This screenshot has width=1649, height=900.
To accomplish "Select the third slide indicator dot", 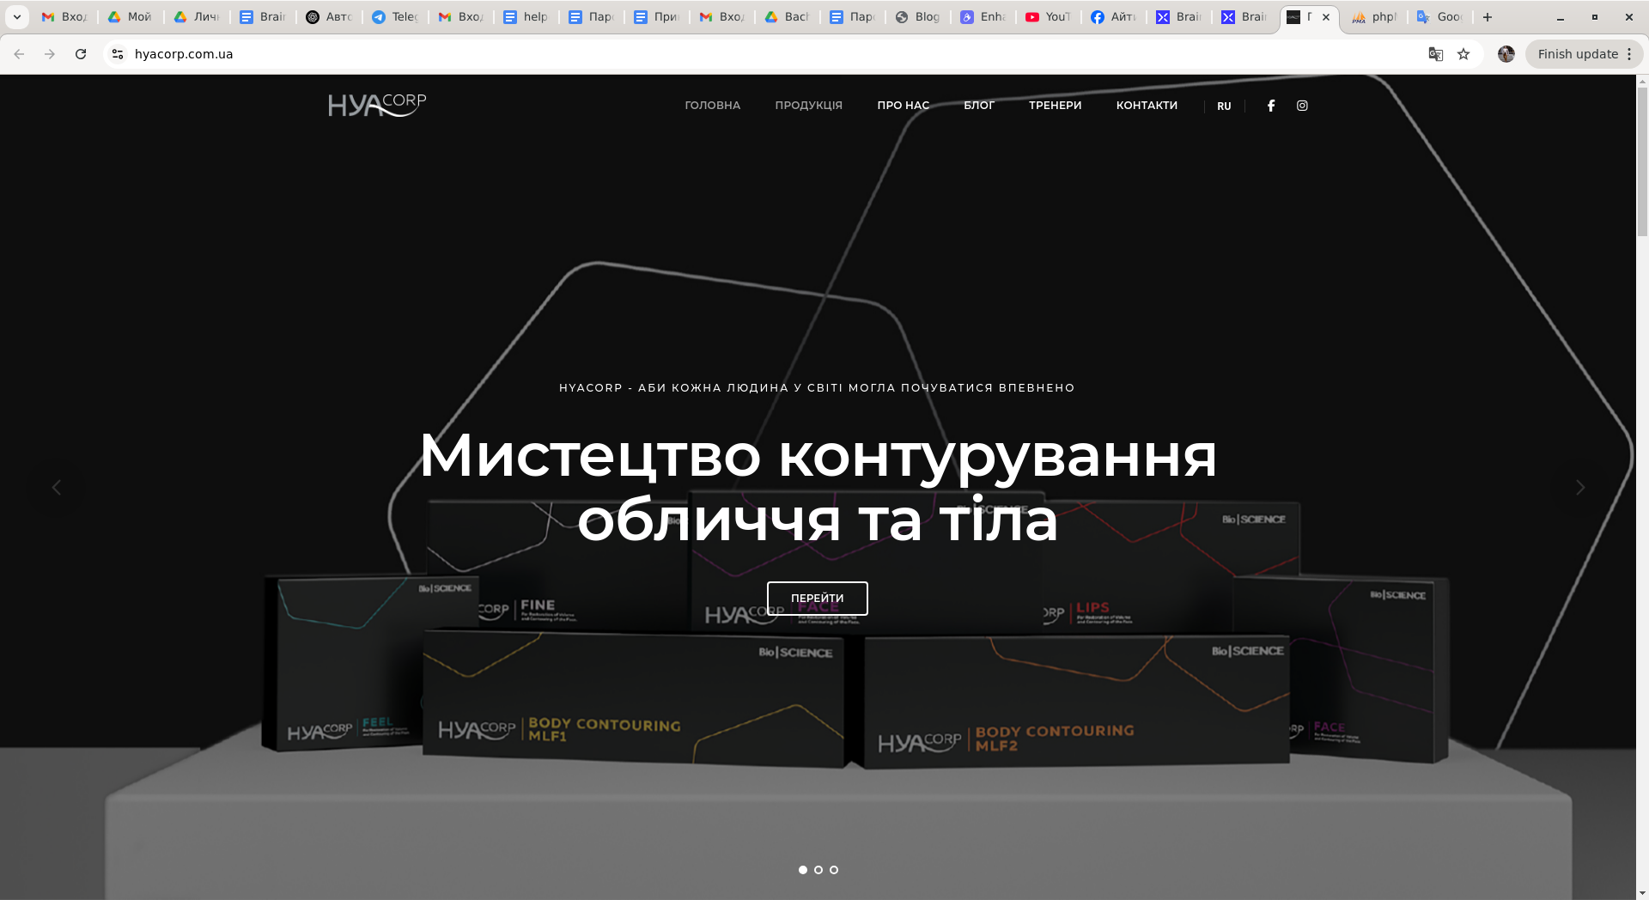I will 834,870.
